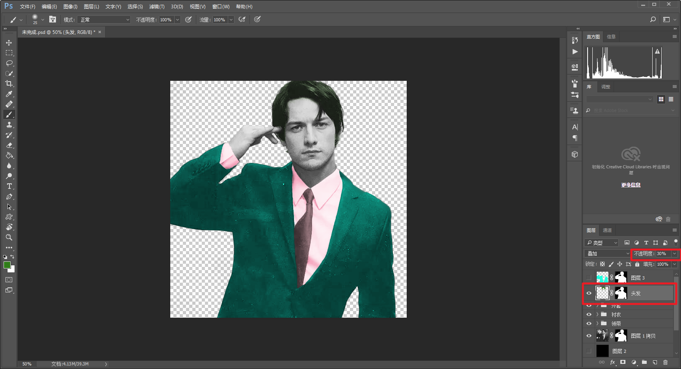Click the 头发 layer mask thumbnail
Image resolution: width=681 pixels, height=369 pixels.
click(621, 293)
